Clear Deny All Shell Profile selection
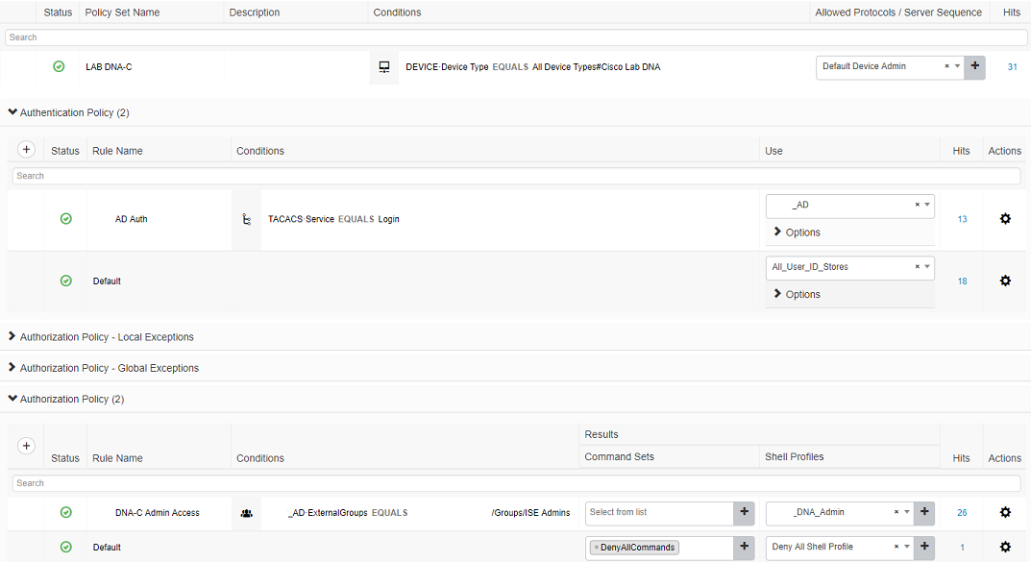Viewport: 1031px width, 562px height. pos(896,547)
